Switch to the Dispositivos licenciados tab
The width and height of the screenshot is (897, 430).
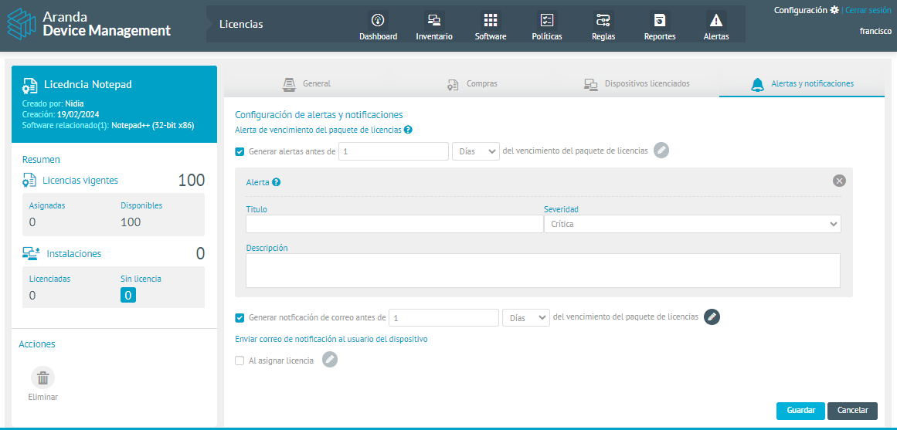point(637,84)
